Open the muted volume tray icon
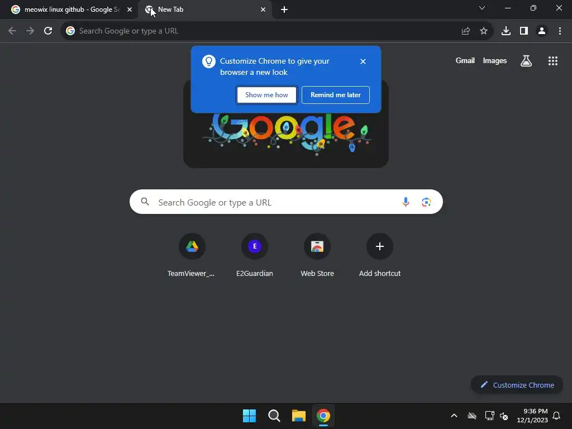This screenshot has width=572, height=429. click(504, 416)
